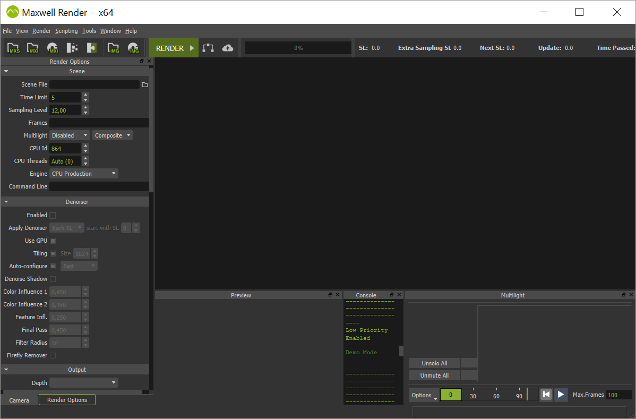636x419 pixels.
Task: Toggle the Firefly Remover option
Action: click(51, 355)
